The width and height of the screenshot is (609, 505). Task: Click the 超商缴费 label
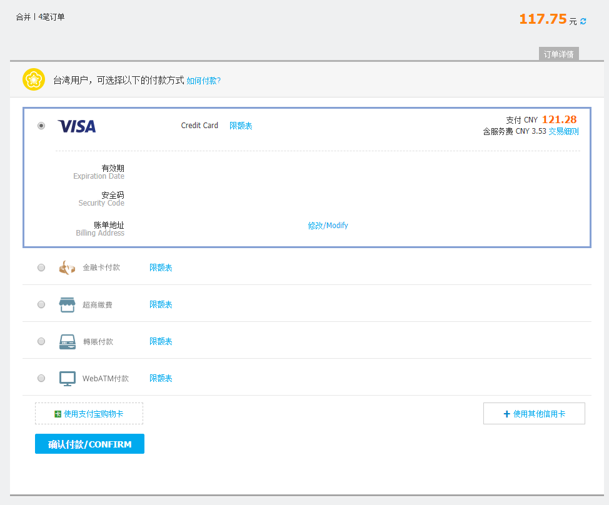(x=98, y=305)
